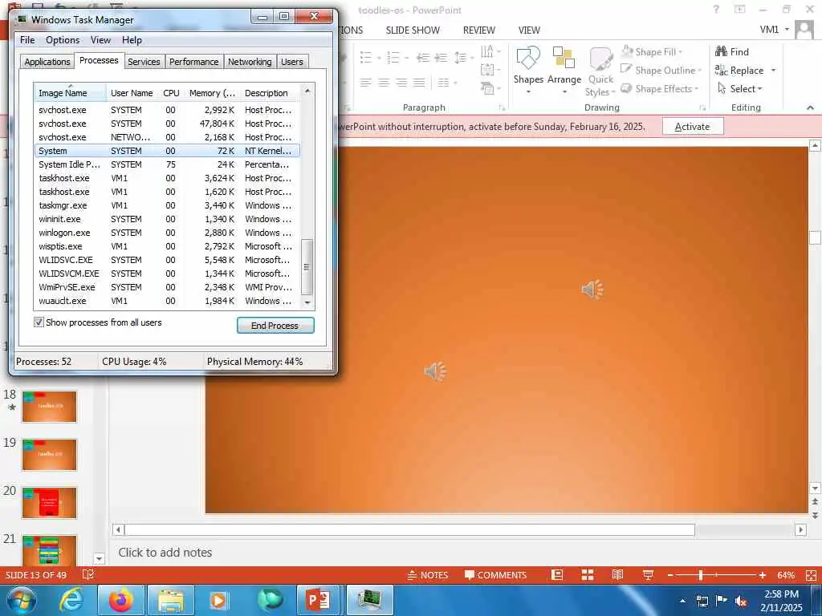
Task: Click the zoom slider handle
Action: (700, 575)
